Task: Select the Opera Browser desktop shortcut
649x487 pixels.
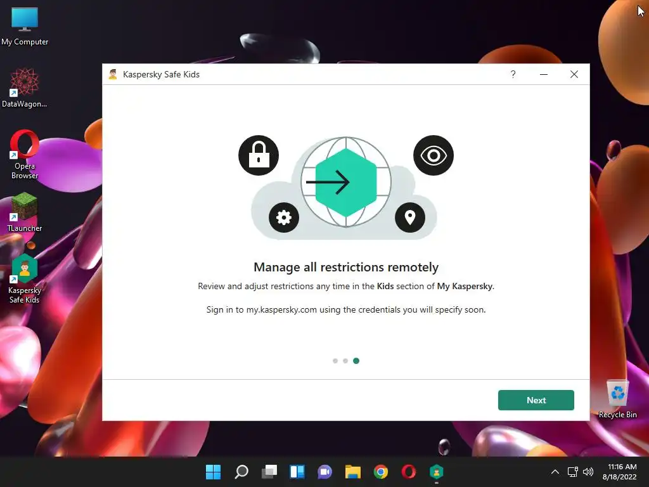Action: (25, 155)
